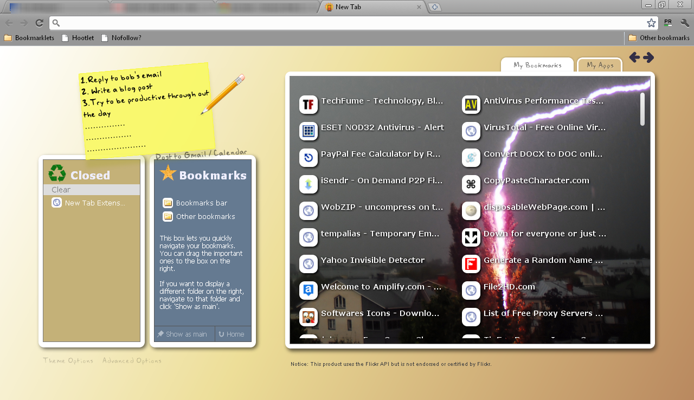Viewport: 694px width, 400px height.
Task: Click the Amplify.com bookmark icon
Action: pos(309,291)
